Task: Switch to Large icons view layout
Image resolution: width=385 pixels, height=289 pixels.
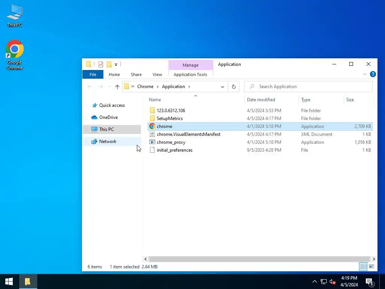Action: coord(371,266)
